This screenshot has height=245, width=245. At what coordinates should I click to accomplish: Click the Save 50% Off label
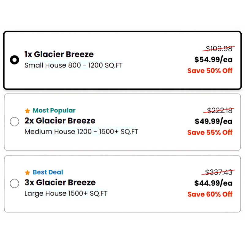[x=210, y=71]
